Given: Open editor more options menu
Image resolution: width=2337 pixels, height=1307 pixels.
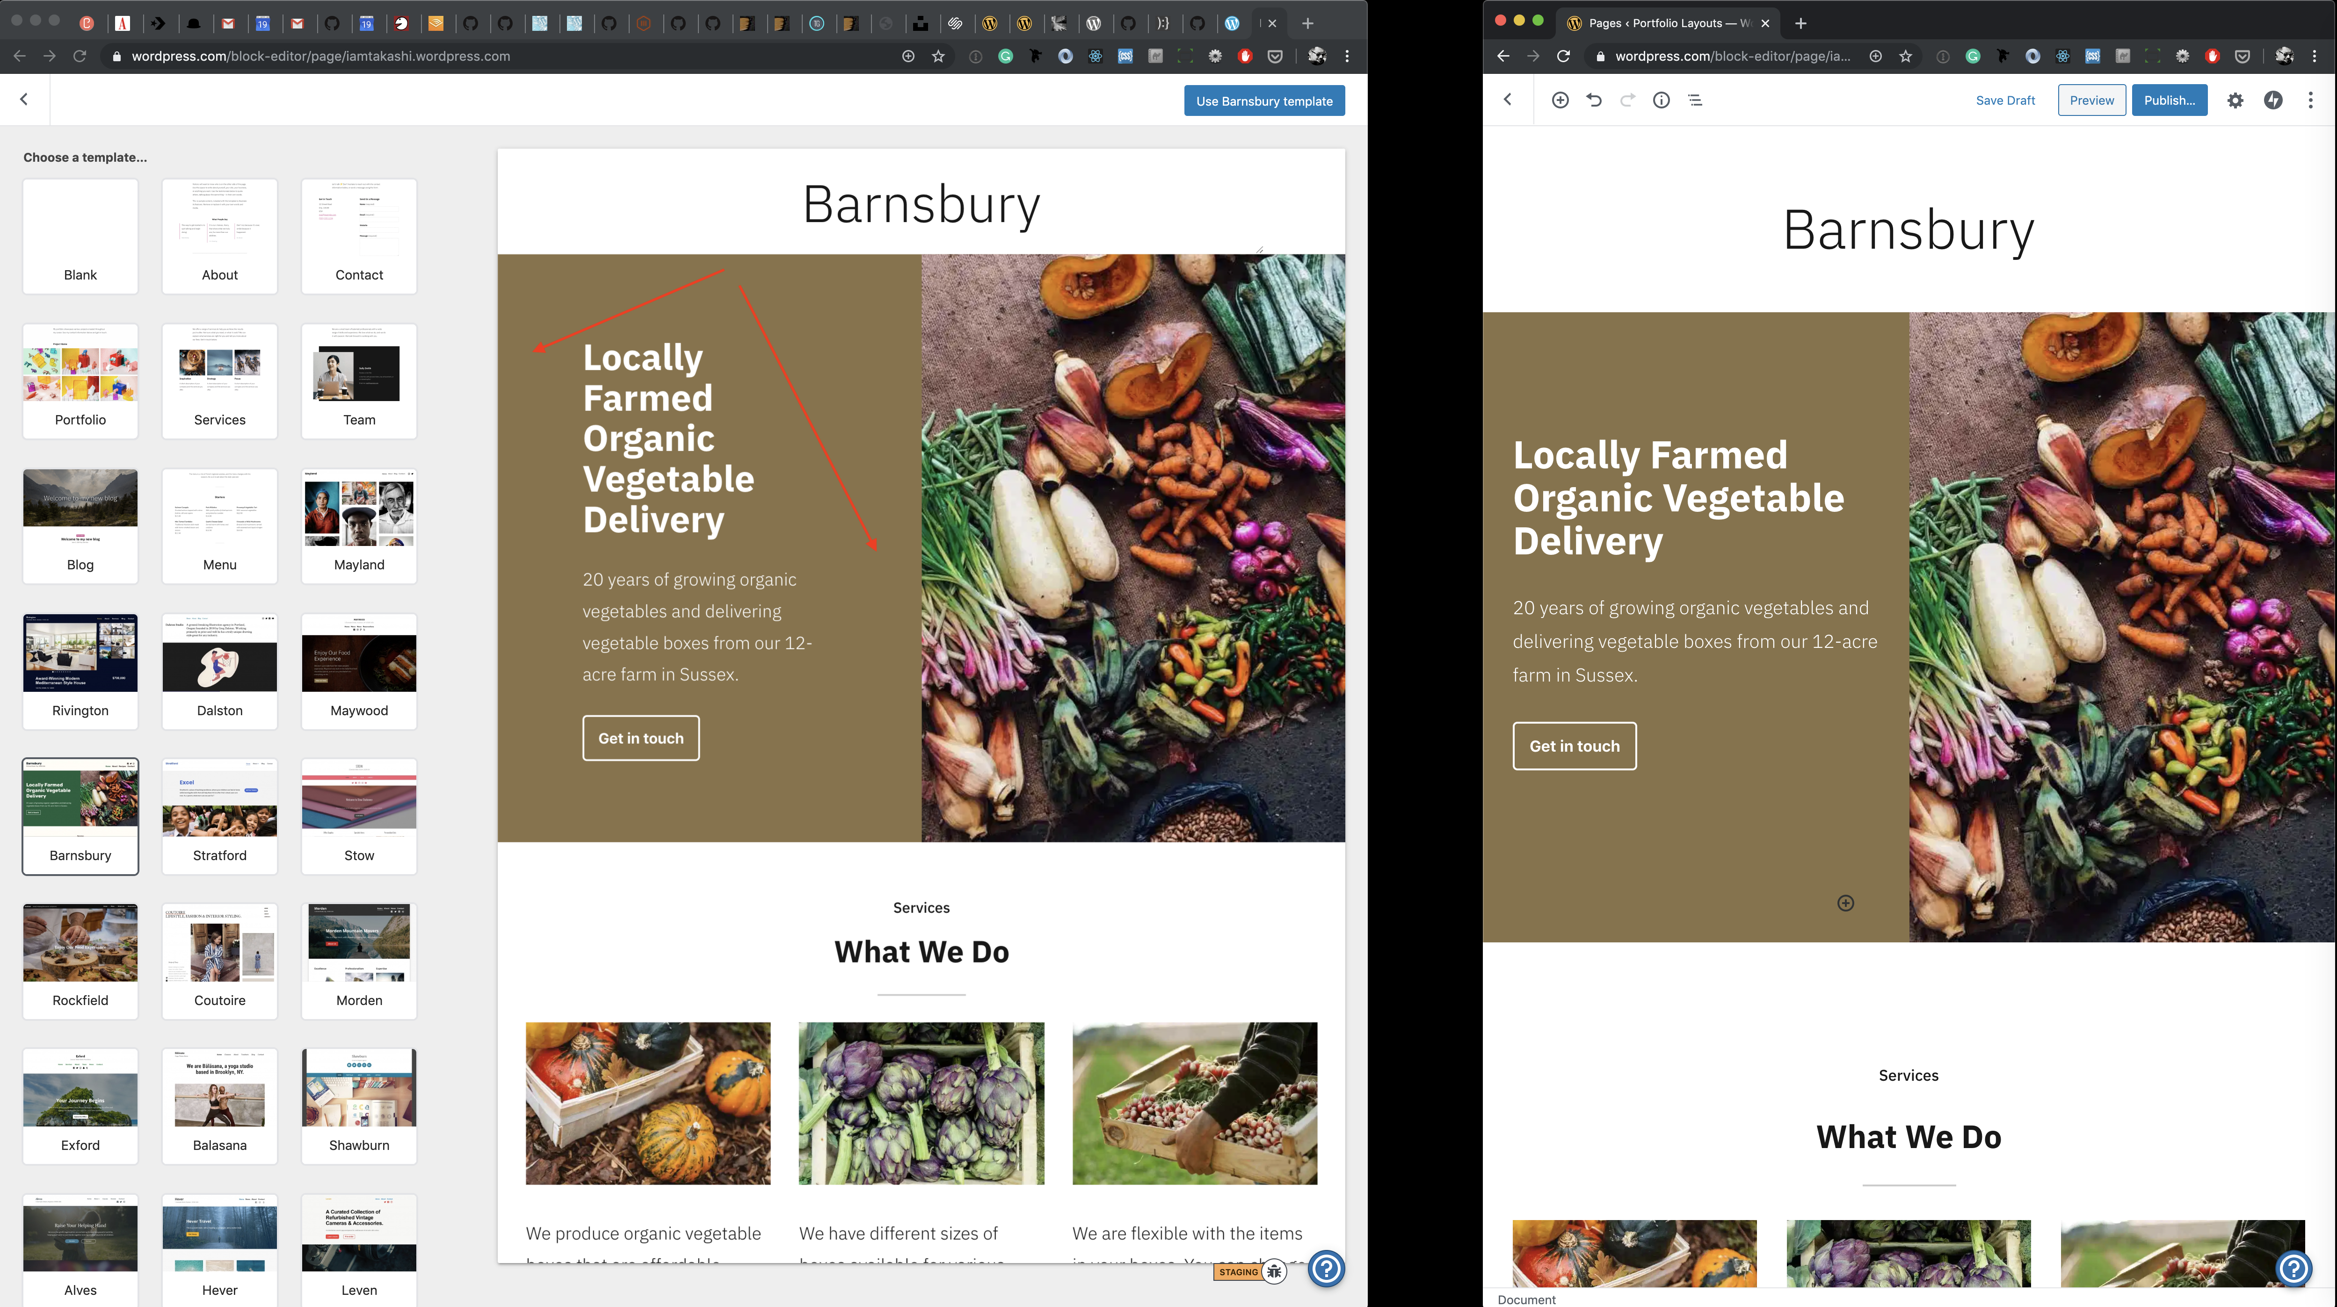Looking at the screenshot, I should coord(2311,101).
